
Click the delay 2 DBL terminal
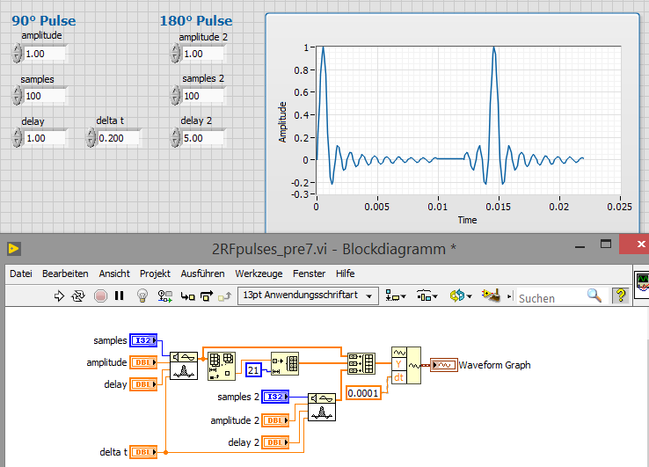(275, 442)
